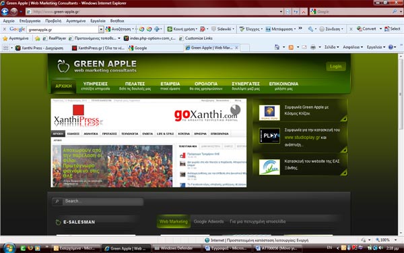Click the Stop loading red X icon
Image resolution: width=404 pixels, height=253 pixels.
(304, 11)
